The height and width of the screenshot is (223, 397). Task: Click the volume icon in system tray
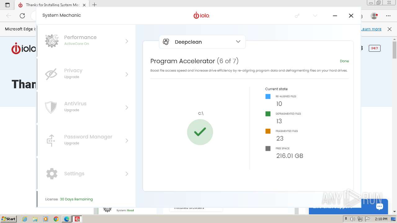pos(353,219)
